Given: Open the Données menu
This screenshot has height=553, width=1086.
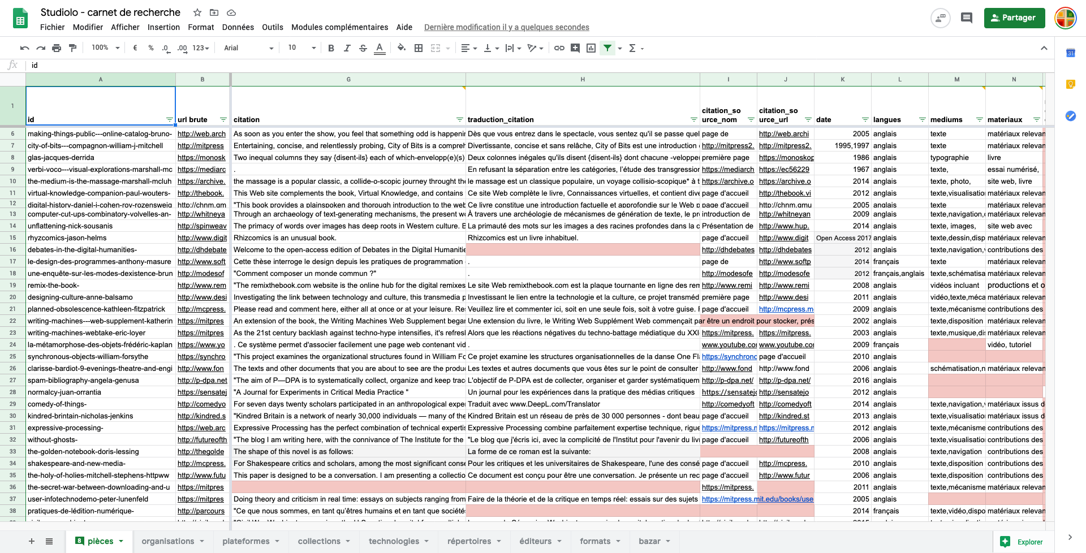Looking at the screenshot, I should (238, 27).
